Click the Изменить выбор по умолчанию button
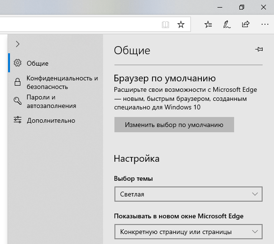The image size is (274, 244). tap(174, 125)
